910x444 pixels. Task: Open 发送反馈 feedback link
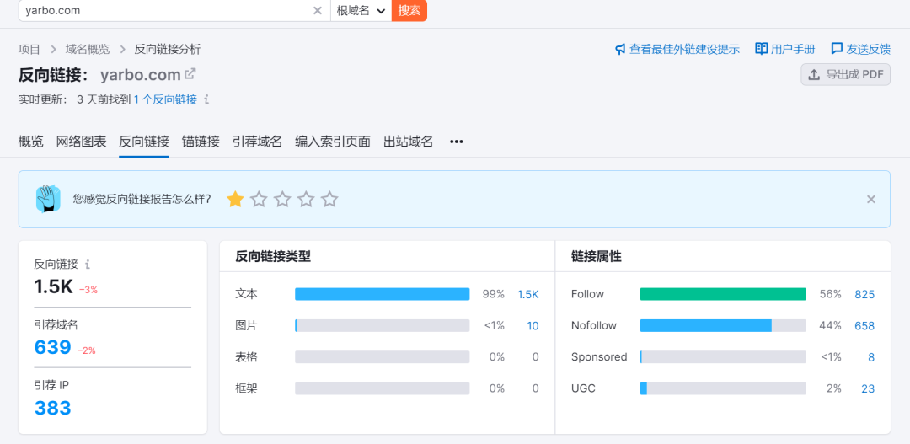click(868, 50)
